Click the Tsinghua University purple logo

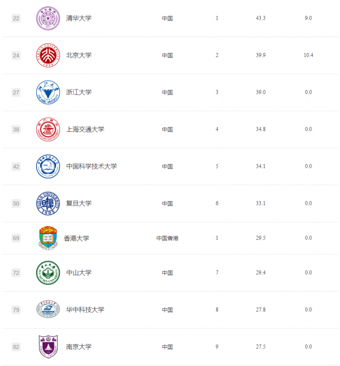tap(48, 18)
